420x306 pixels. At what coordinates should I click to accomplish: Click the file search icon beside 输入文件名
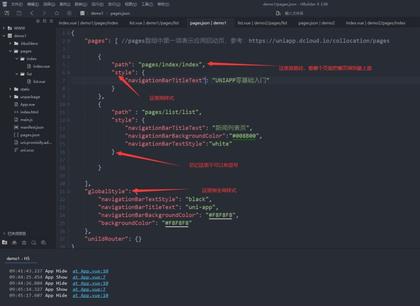pos(278,13)
